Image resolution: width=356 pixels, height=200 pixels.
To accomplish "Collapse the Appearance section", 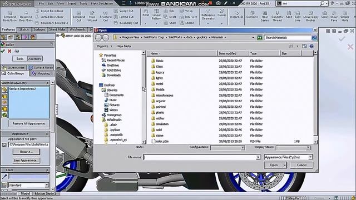I will [47, 134].
